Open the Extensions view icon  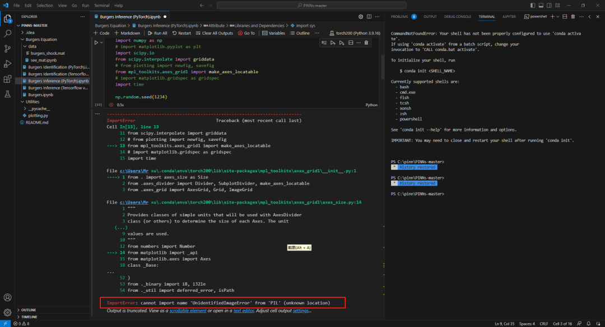point(7,79)
